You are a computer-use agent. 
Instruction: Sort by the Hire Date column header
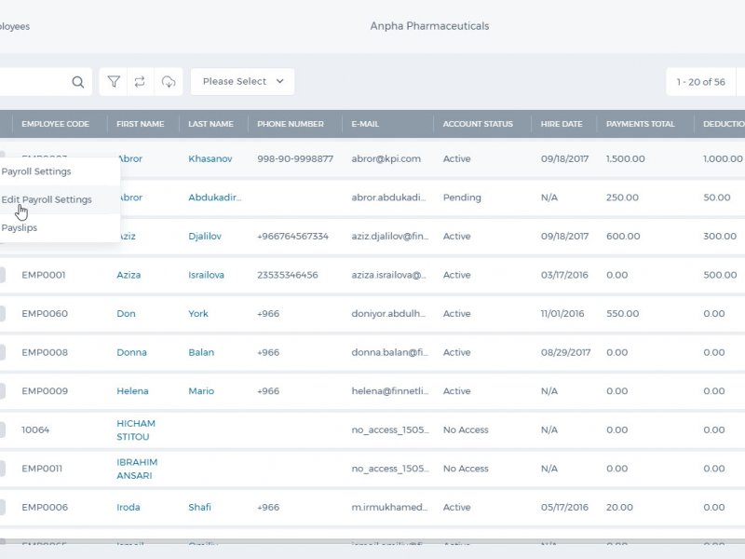[562, 124]
